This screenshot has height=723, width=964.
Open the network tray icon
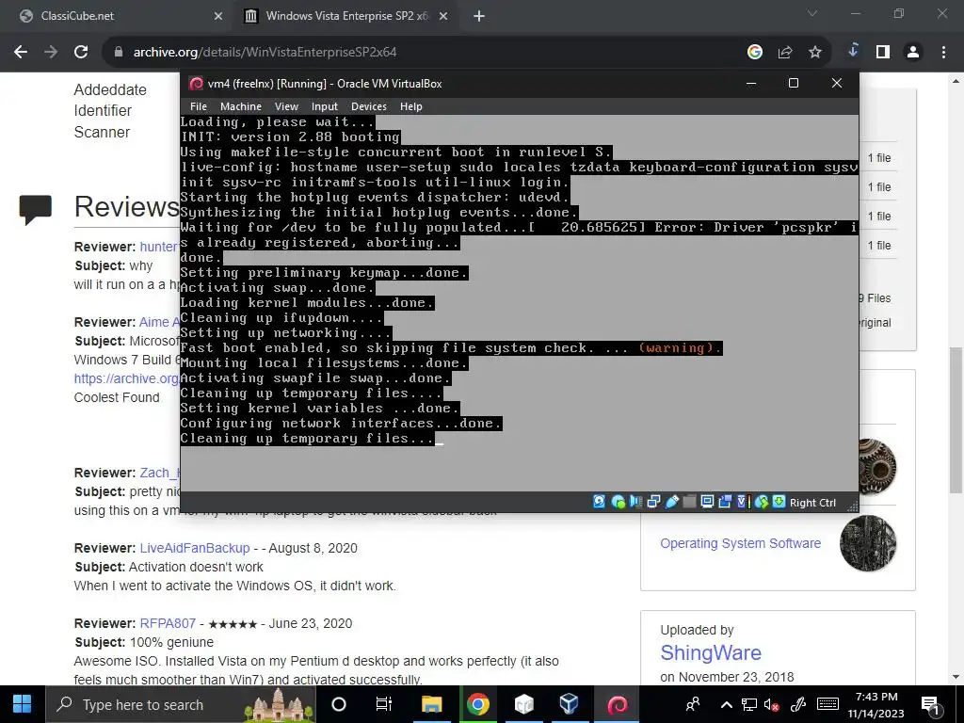click(x=748, y=704)
